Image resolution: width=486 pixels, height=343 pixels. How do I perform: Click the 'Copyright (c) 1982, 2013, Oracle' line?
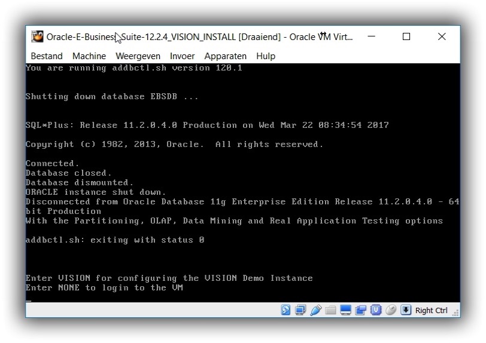click(175, 145)
